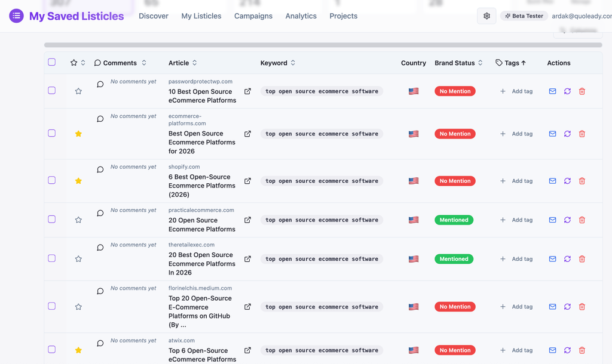This screenshot has height=364, width=612.
Task: Click the horizontal scrollbar above the table
Action: pyautogui.click(x=323, y=45)
